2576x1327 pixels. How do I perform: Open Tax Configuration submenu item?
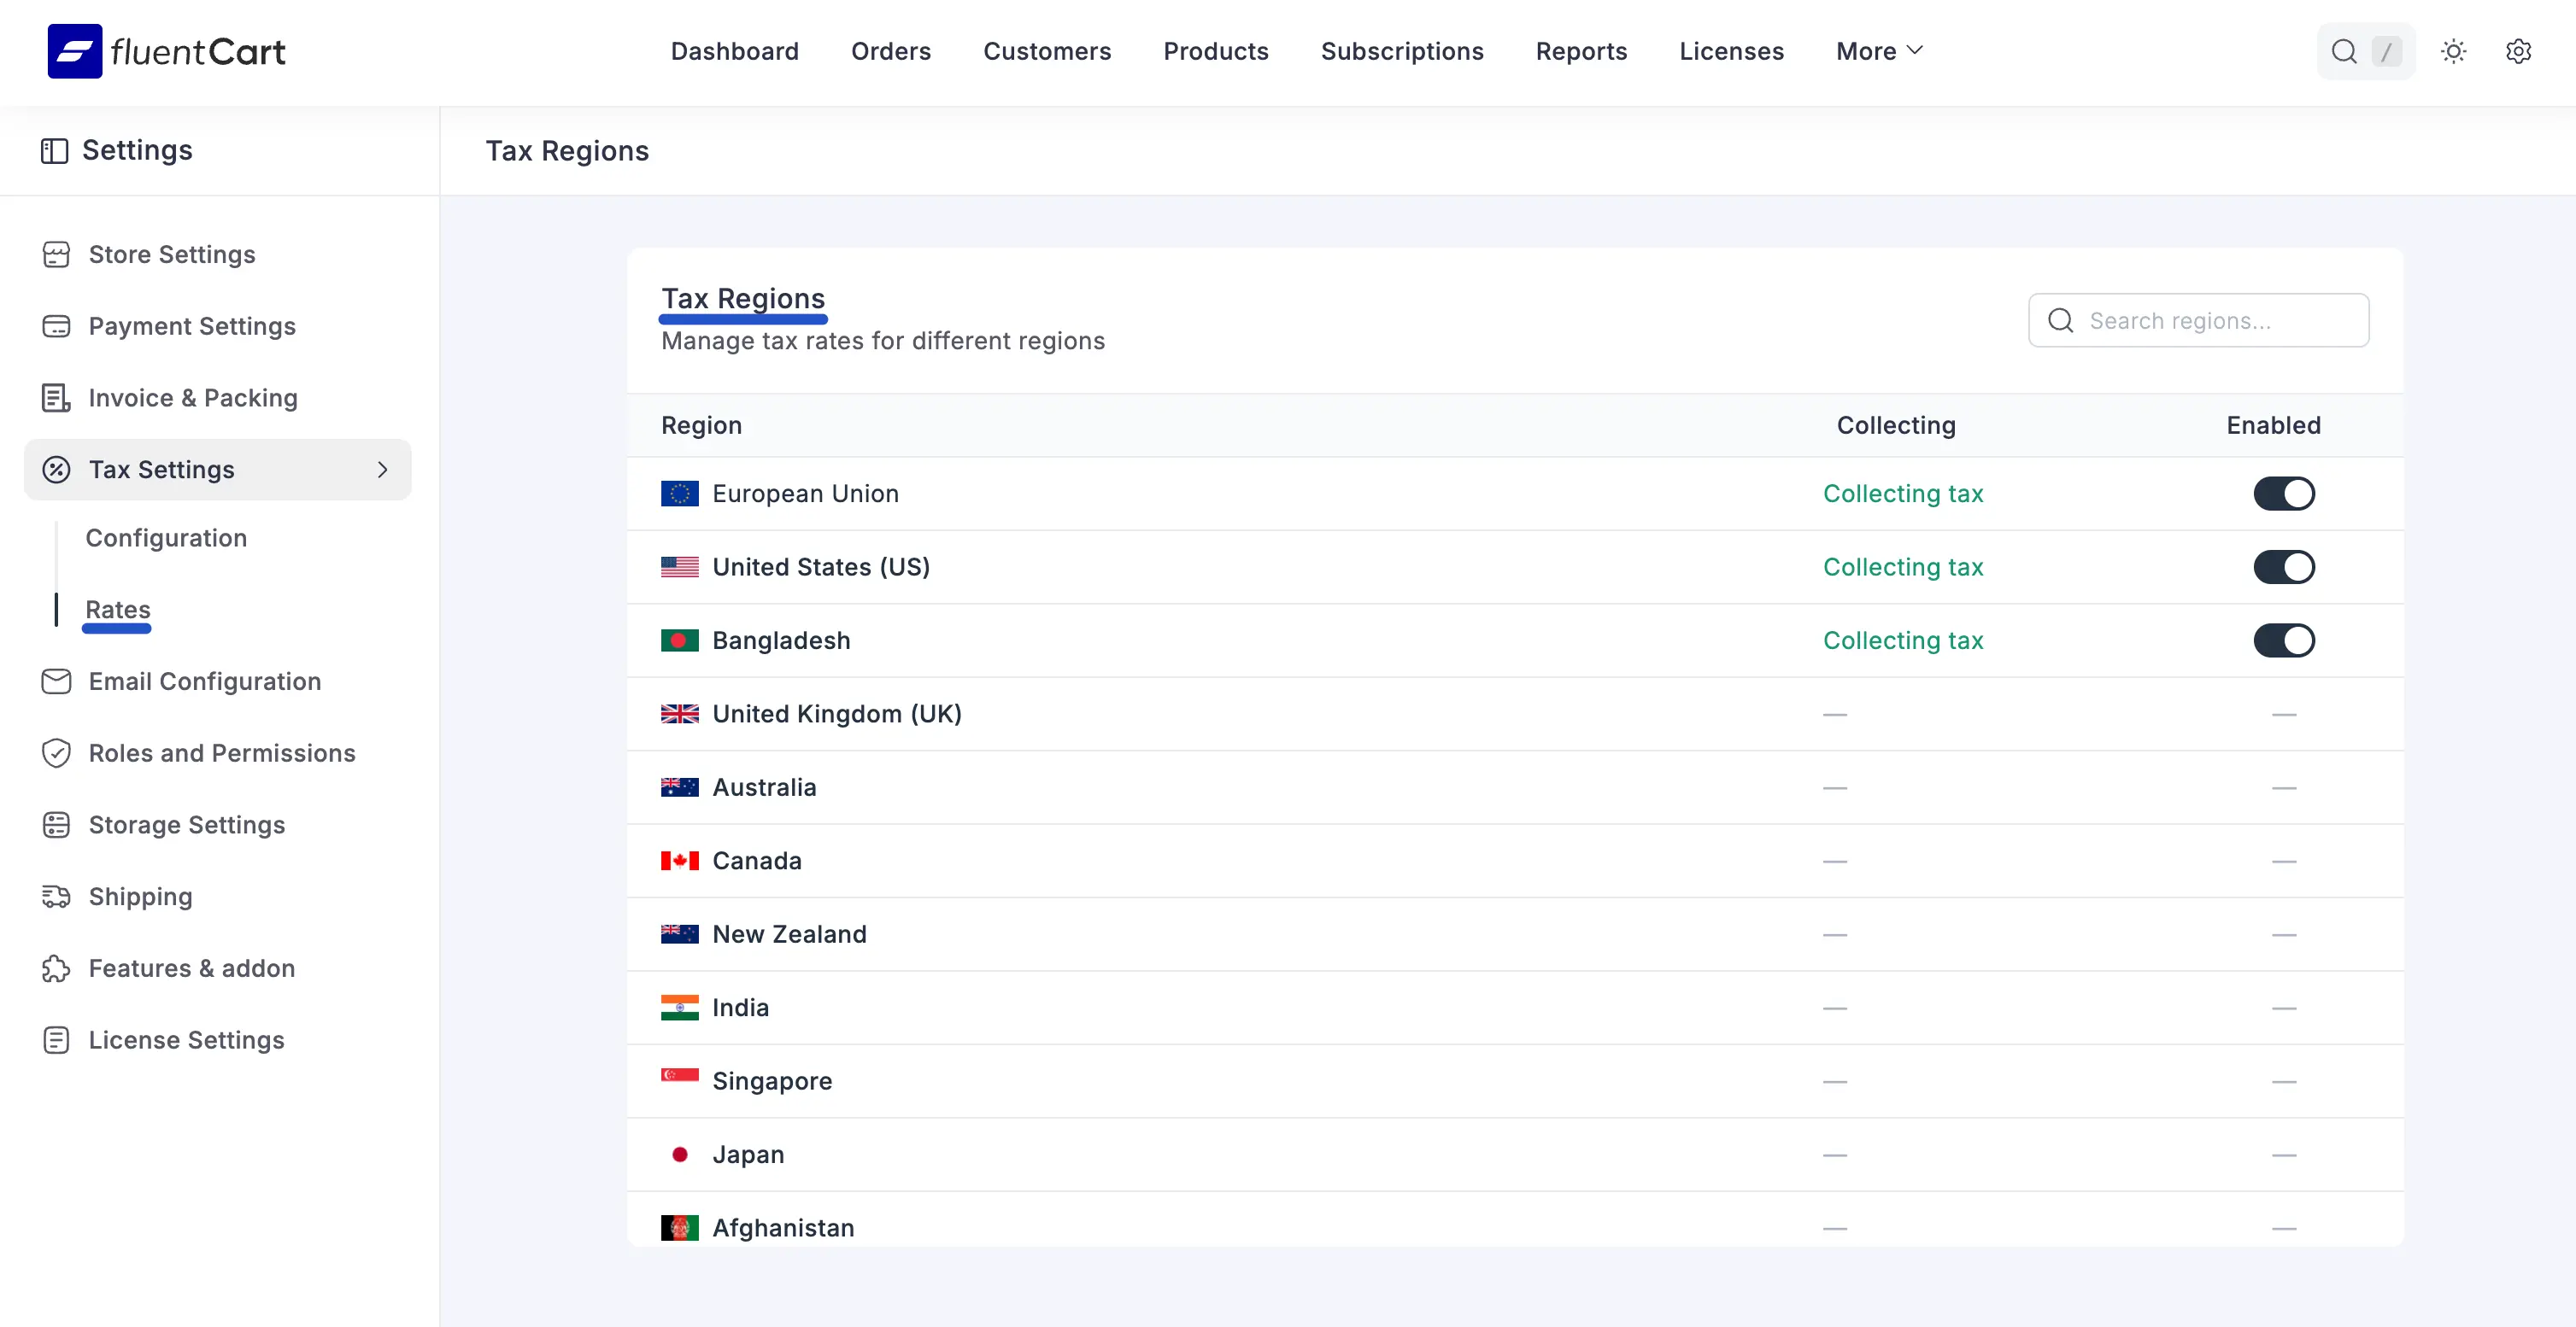point(166,538)
